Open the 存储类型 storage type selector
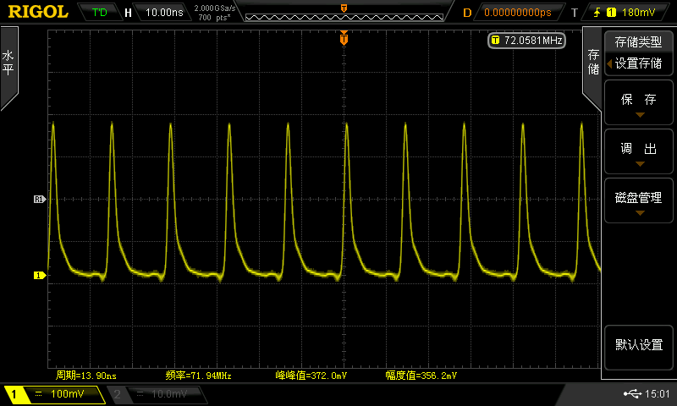 638,52
